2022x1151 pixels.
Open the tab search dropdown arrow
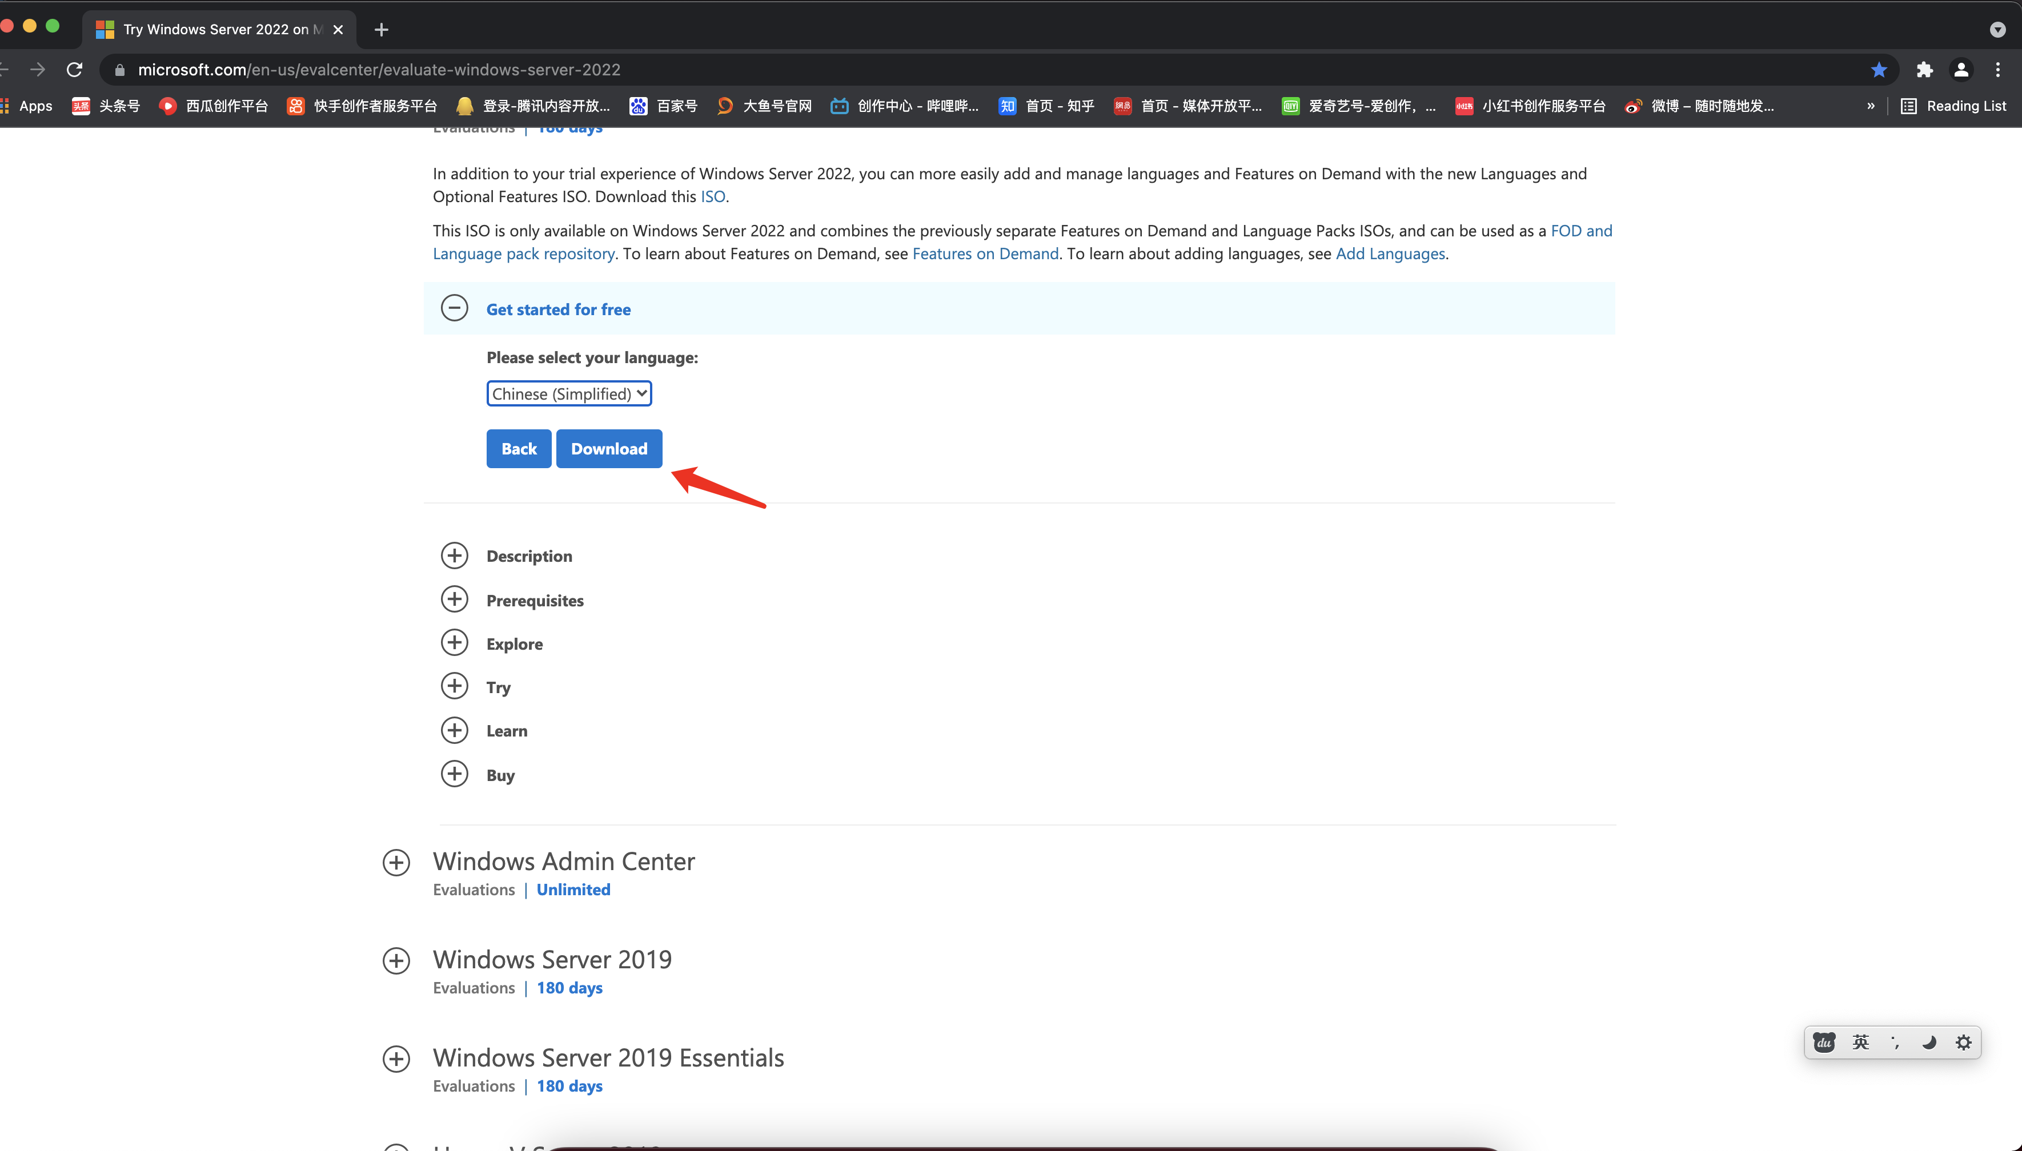[x=1997, y=30]
